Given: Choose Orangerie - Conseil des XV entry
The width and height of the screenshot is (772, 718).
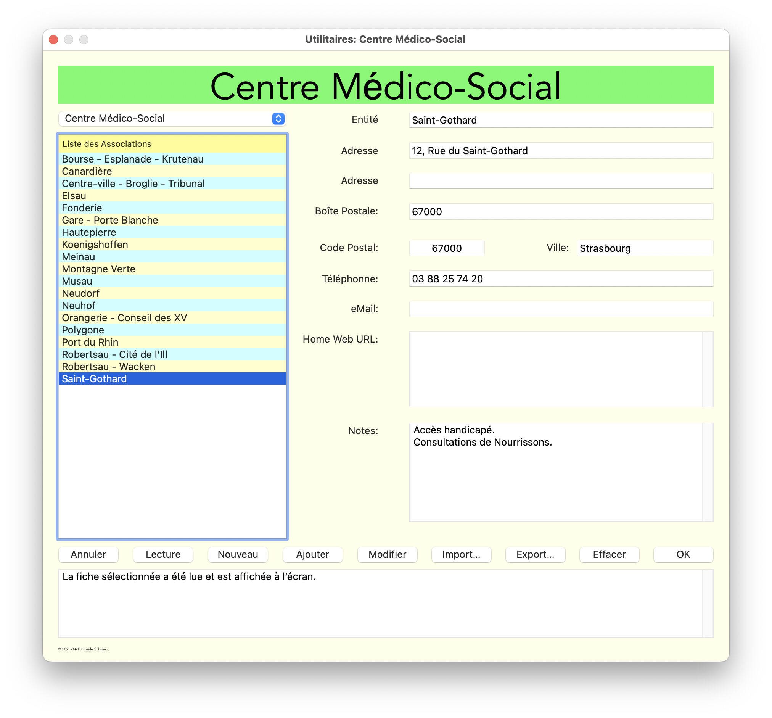Looking at the screenshot, I should pyautogui.click(x=124, y=318).
